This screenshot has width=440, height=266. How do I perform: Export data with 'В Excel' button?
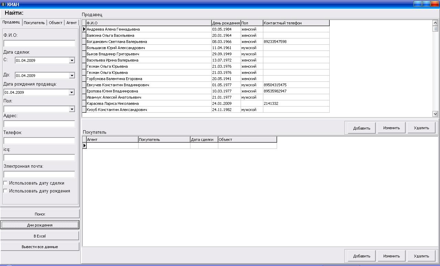coord(40,236)
